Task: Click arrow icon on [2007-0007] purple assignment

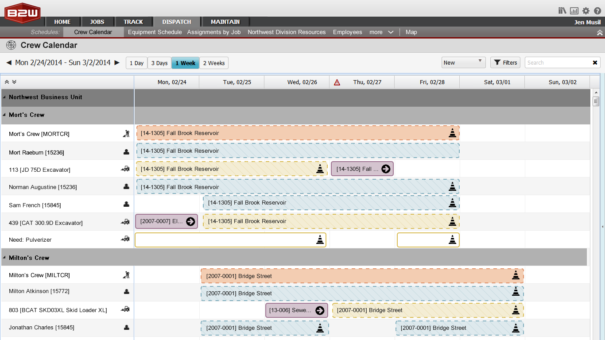Action: pyautogui.click(x=190, y=221)
